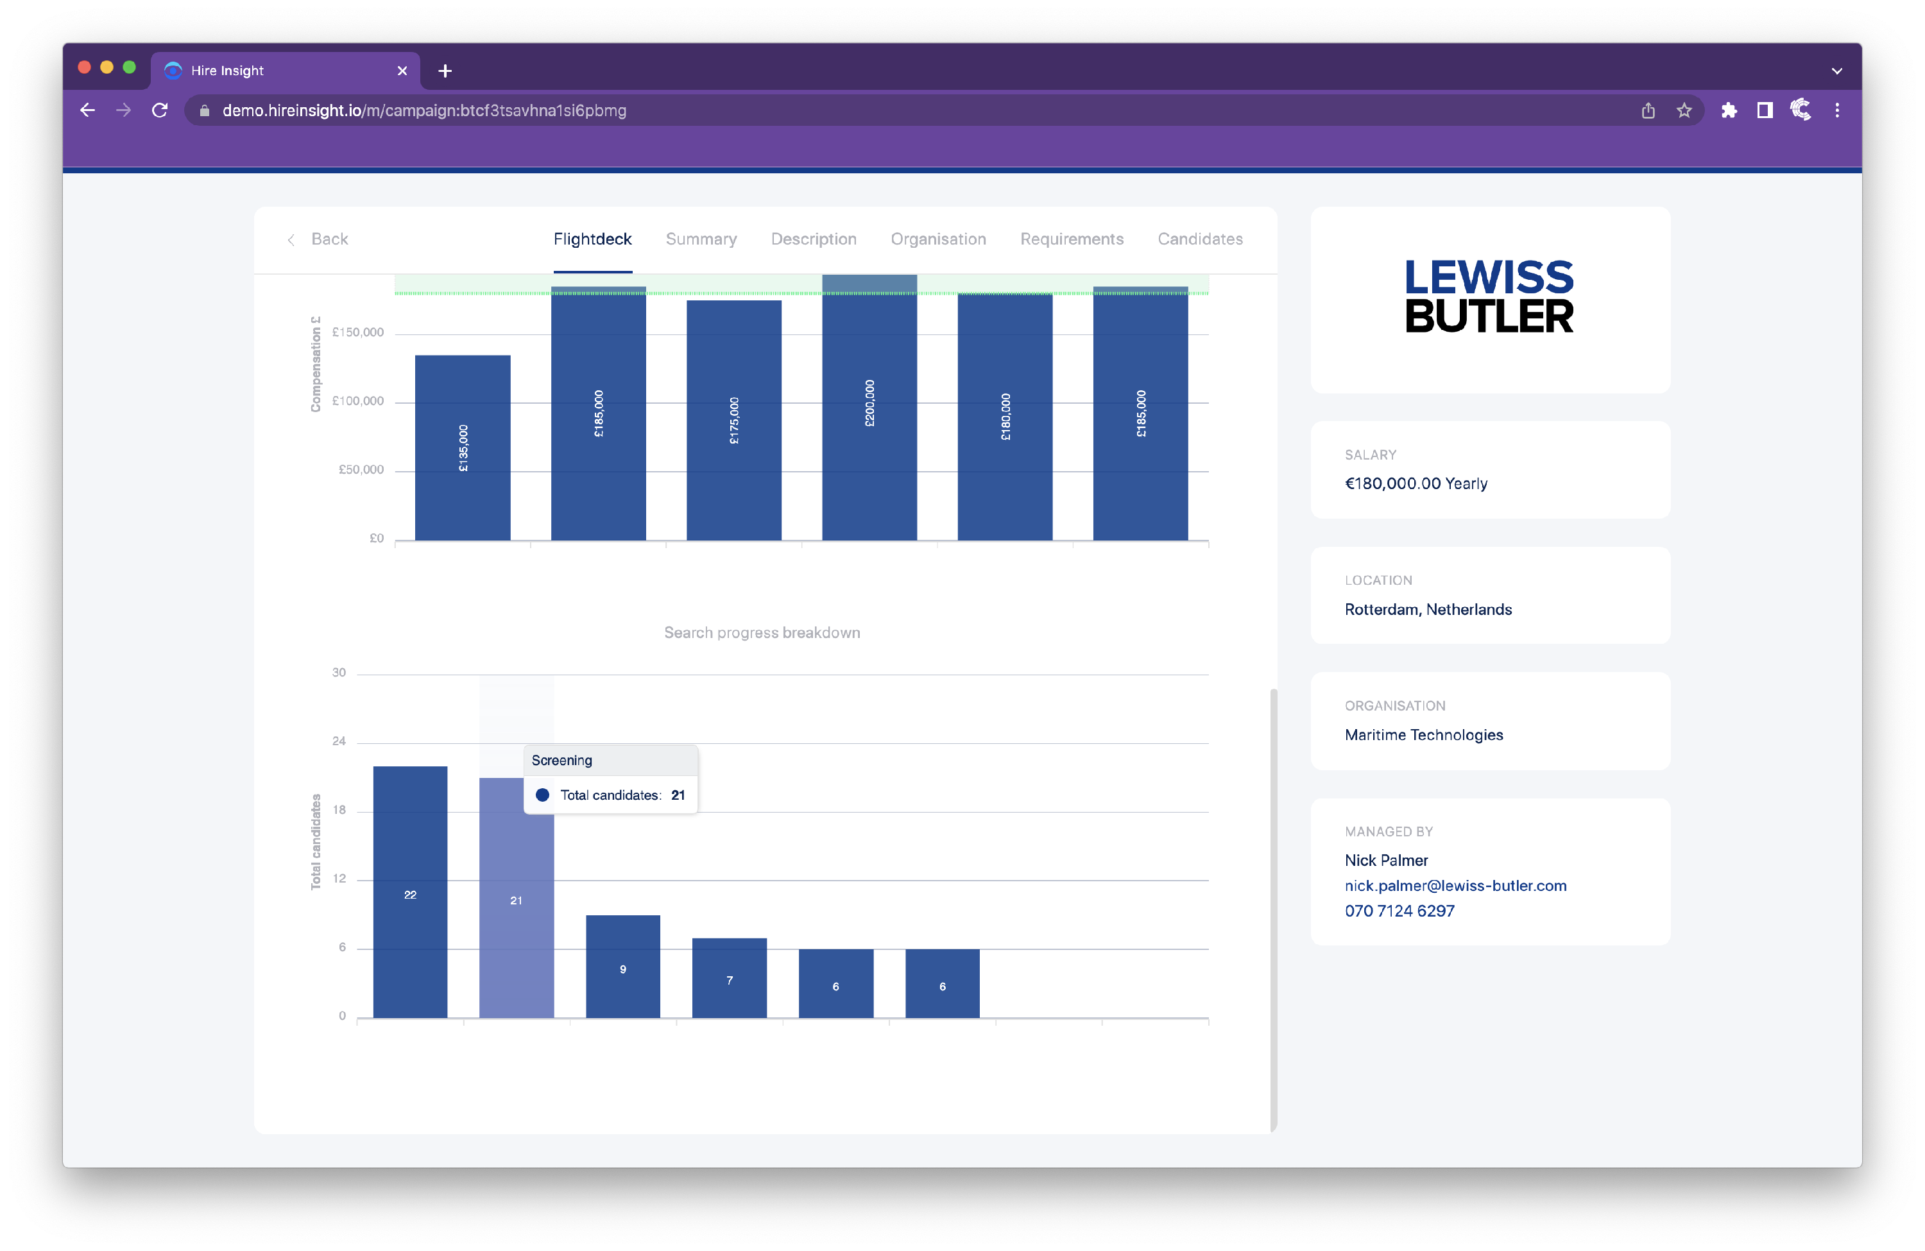This screenshot has height=1251, width=1925.
Task: Email nick.palmer@lewiss-butler.com via the link
Action: point(1455,885)
